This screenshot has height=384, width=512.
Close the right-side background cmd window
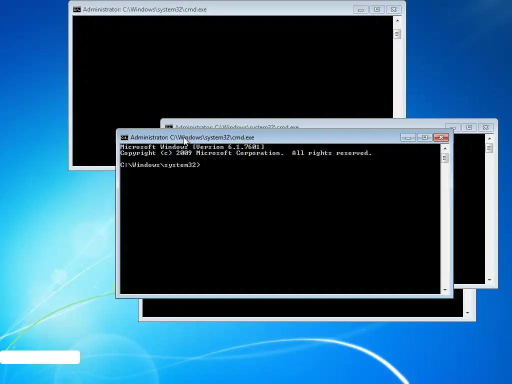pyautogui.click(x=486, y=127)
